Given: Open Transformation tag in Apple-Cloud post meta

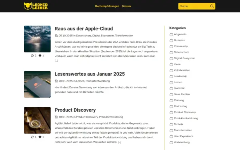Looking at the screenshot, I should pyautogui.click(x=124, y=36).
